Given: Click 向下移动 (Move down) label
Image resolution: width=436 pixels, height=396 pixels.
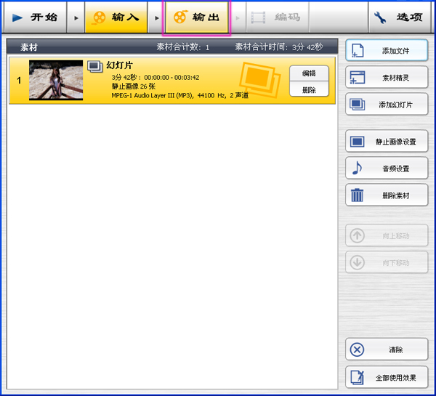Looking at the screenshot, I should tap(396, 262).
